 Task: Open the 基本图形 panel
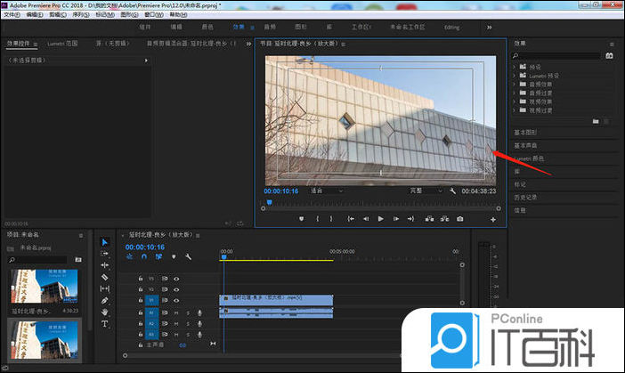[525, 132]
